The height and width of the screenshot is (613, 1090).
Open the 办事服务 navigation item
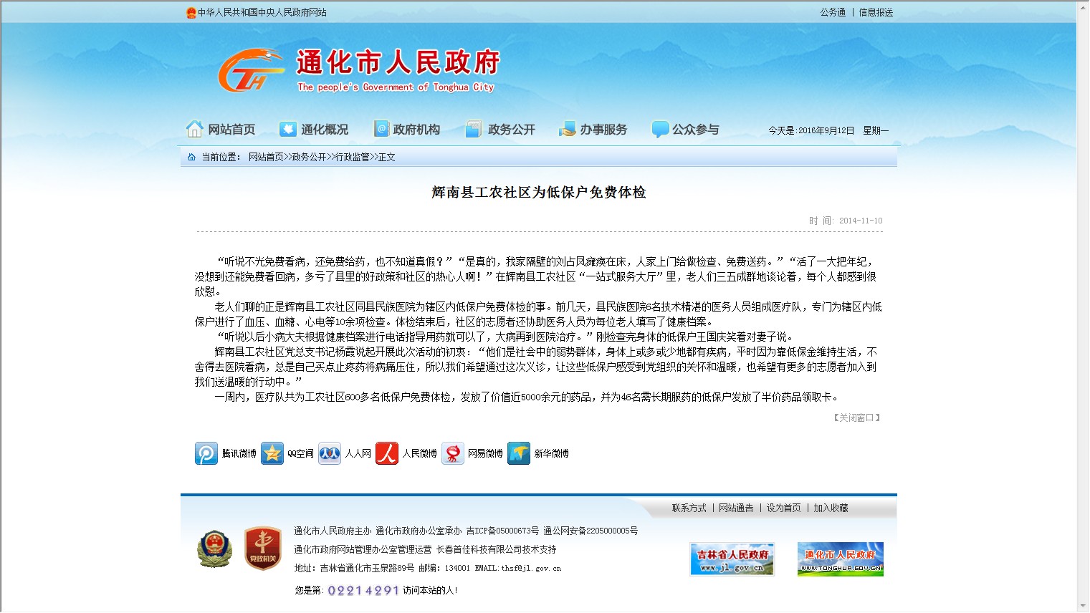(x=593, y=130)
